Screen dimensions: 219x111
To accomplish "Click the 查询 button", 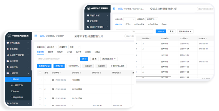I will [x=84, y=59].
